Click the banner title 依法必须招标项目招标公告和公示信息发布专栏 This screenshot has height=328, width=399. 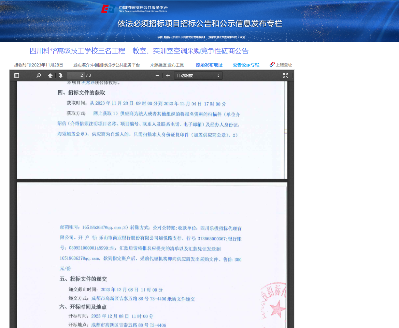200,24
